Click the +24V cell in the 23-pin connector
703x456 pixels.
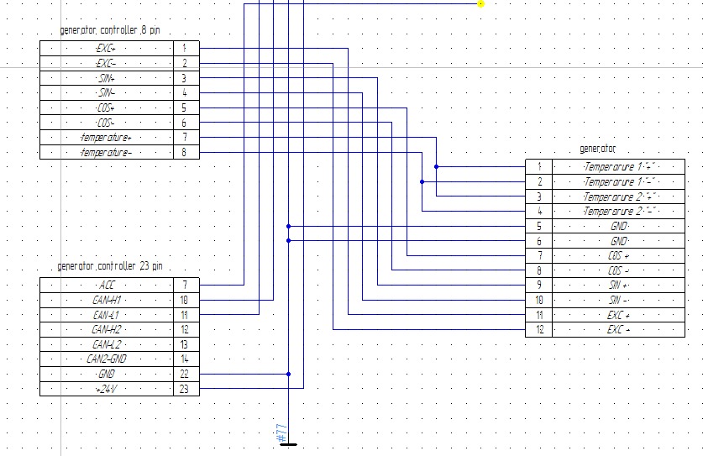(x=106, y=389)
